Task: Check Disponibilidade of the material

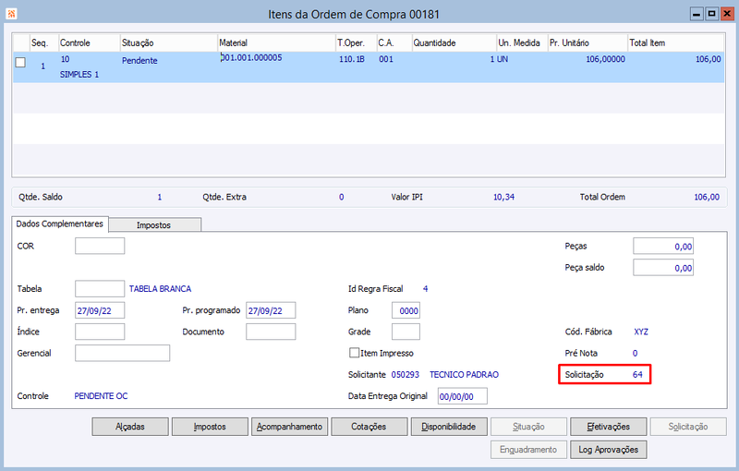Action: tap(449, 427)
